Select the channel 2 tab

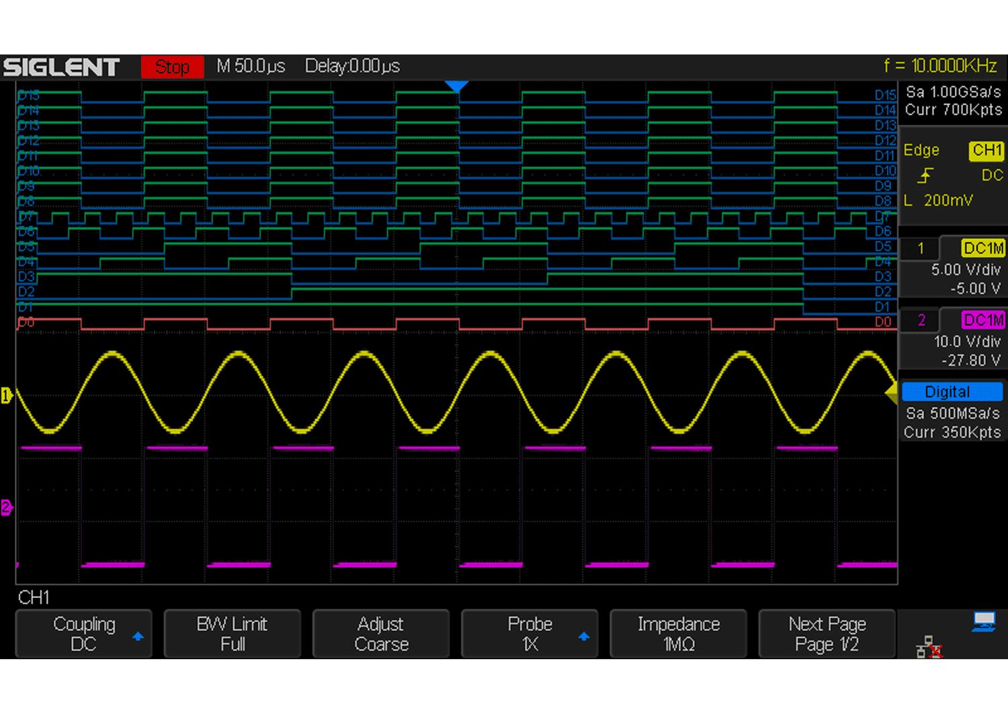(x=920, y=320)
